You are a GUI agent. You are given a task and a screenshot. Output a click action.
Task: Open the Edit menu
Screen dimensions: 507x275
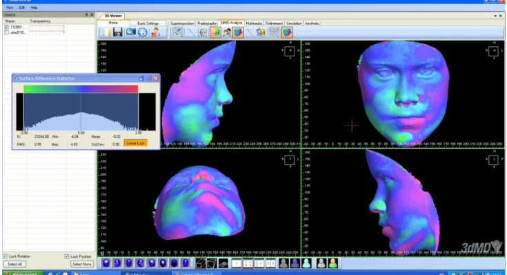[x=21, y=8]
